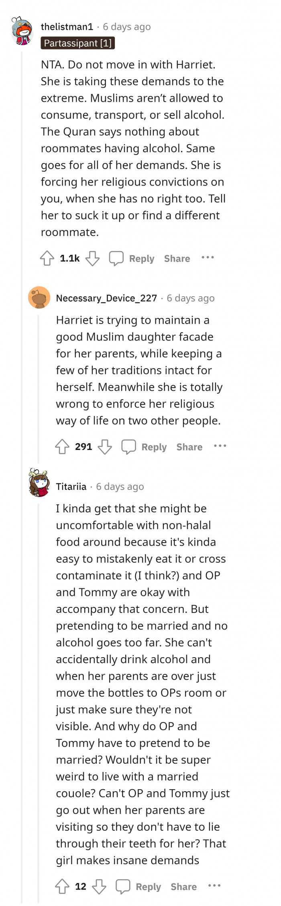
Task: Open more options for thelistman1's comment
Action: [x=208, y=258]
